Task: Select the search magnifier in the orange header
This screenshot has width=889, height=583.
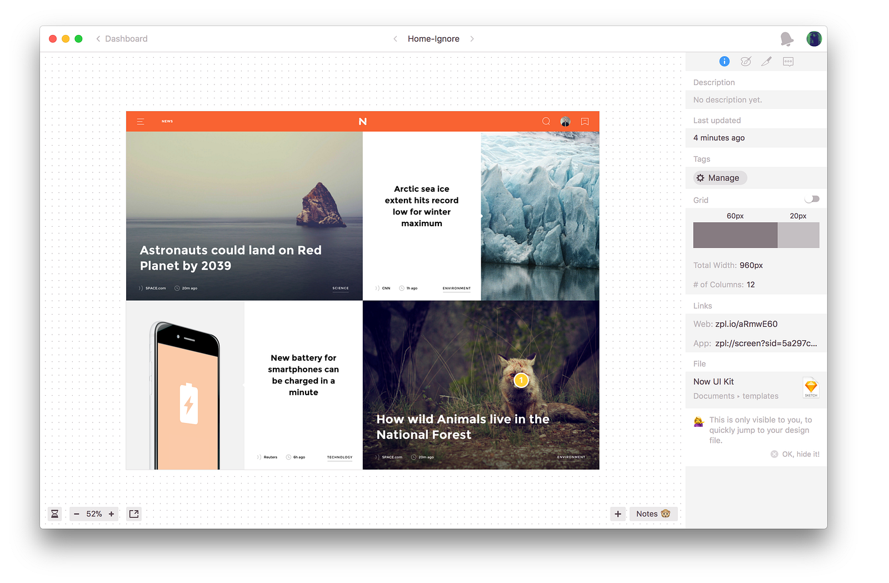Action: [546, 121]
